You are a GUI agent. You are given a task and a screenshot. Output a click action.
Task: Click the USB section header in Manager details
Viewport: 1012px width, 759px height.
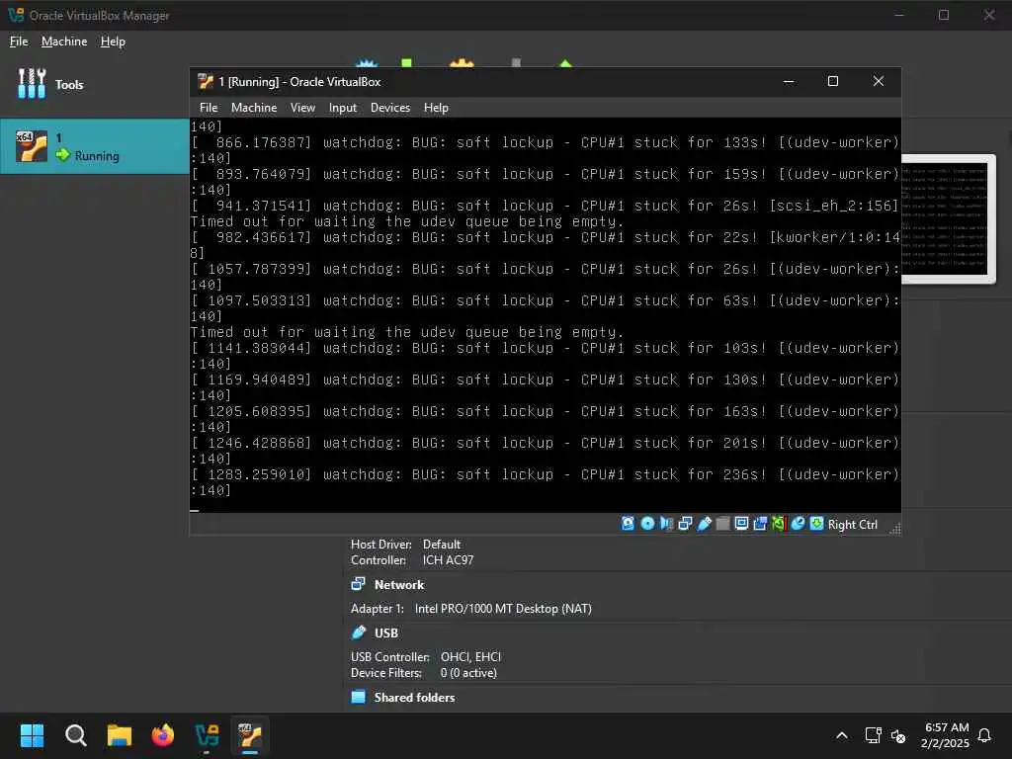click(x=386, y=633)
